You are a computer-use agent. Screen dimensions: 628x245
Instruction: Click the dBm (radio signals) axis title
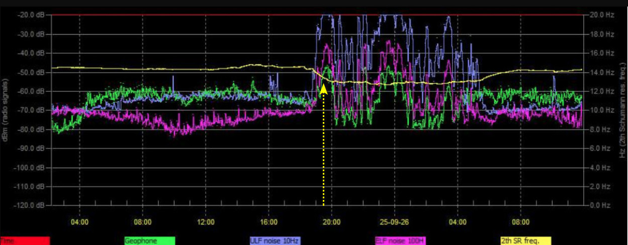[6, 109]
